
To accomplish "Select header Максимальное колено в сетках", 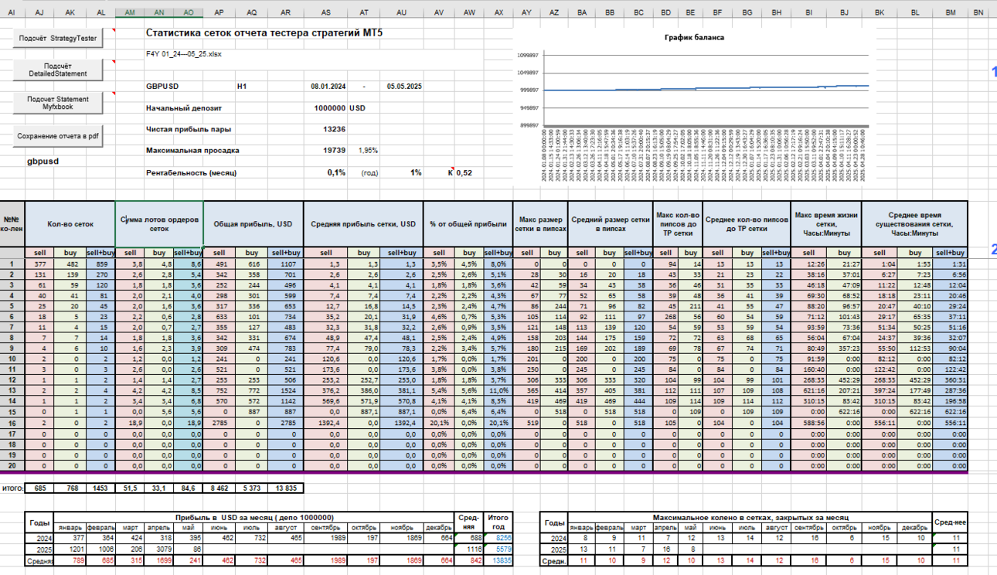I will coord(750,517).
